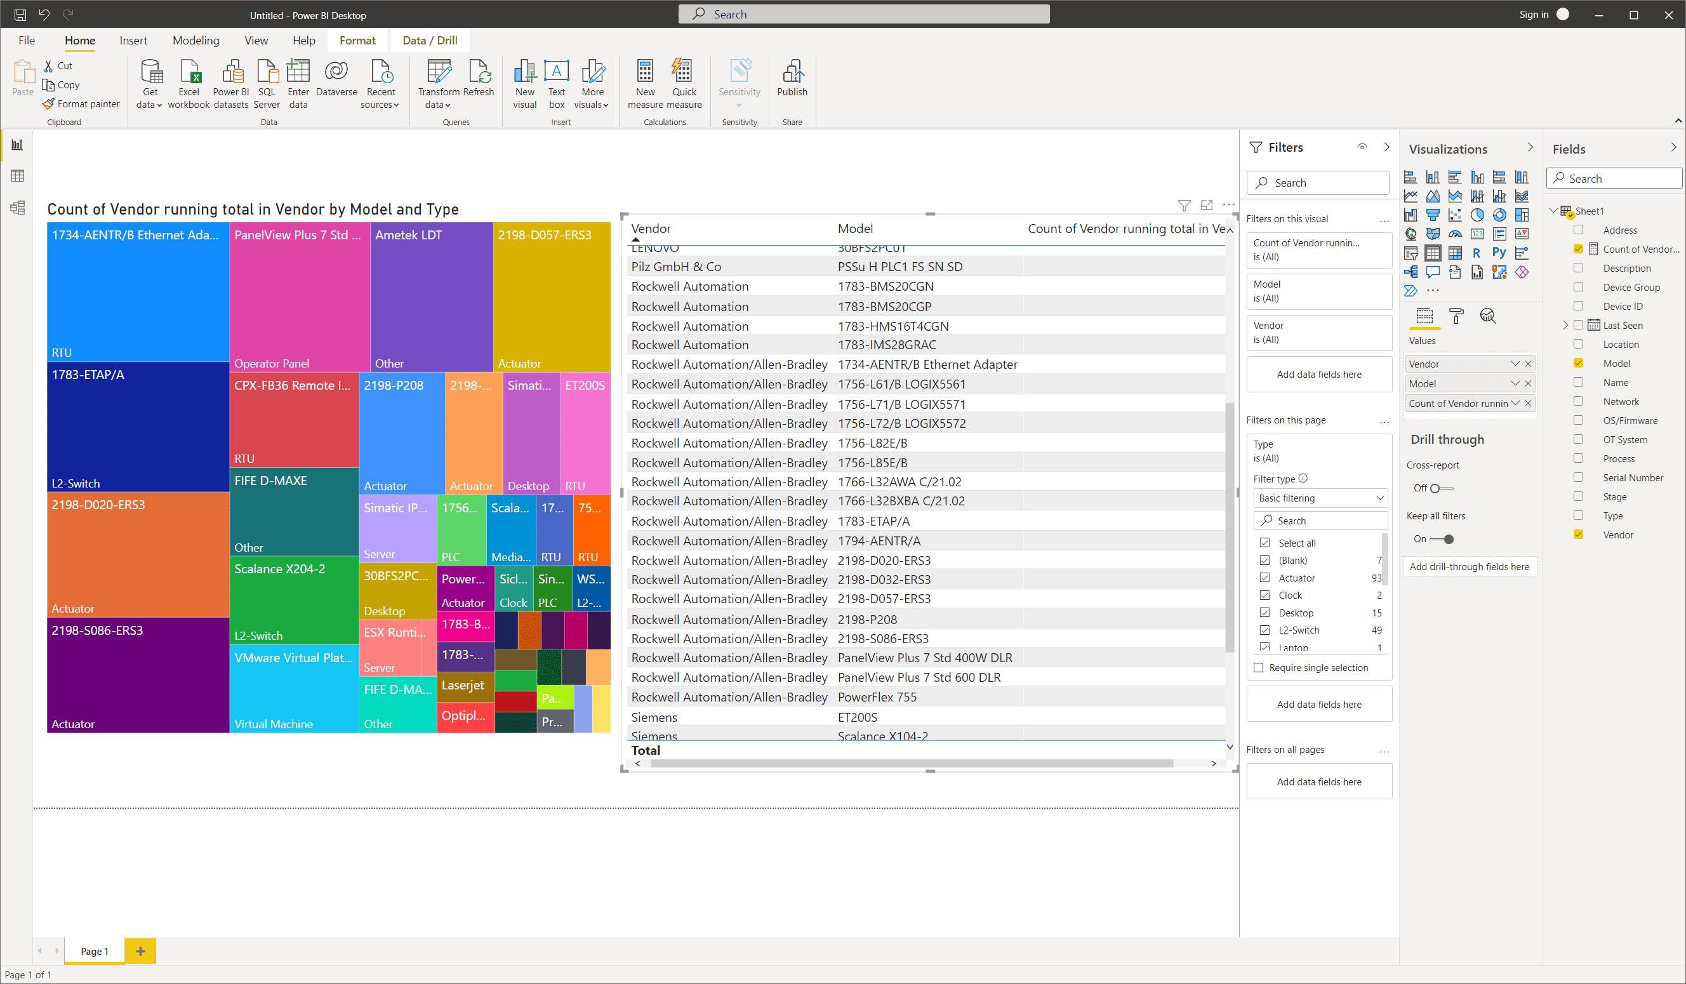Toggle the Select all filter checkbox
This screenshot has width=1686, height=984.
(1264, 543)
